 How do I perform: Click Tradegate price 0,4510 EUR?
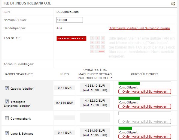(x=65, y=103)
